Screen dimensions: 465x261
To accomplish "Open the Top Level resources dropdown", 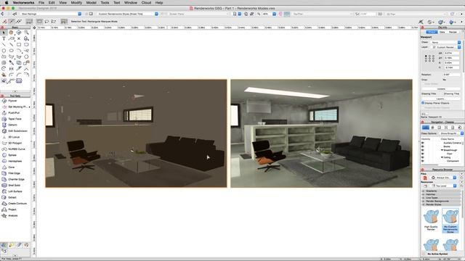I will pyautogui.click(x=444, y=186).
